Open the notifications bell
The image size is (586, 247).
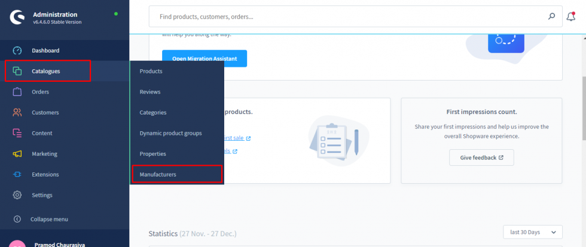click(x=570, y=17)
